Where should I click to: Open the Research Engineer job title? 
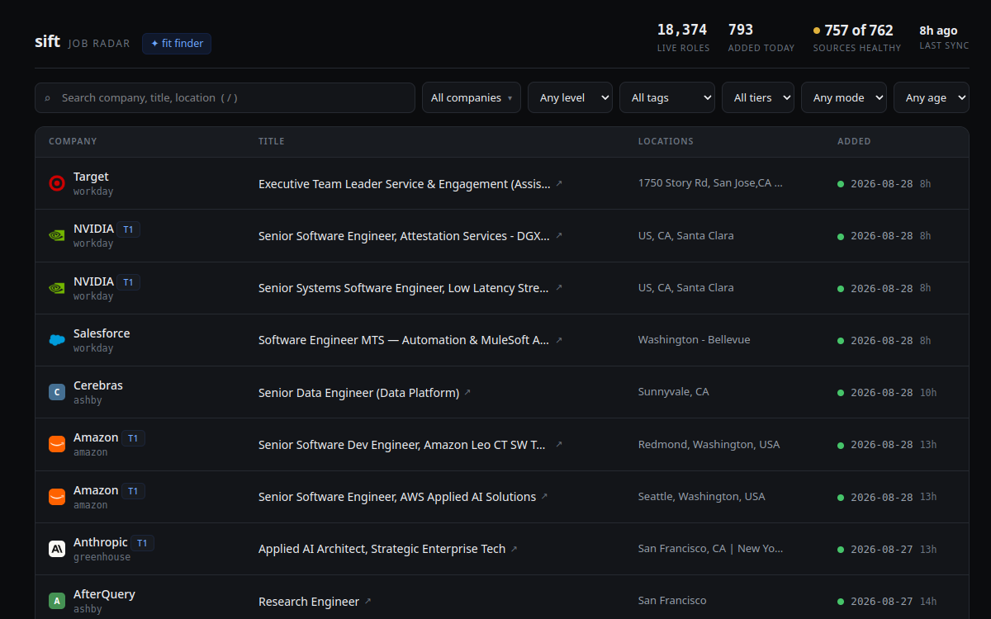pyautogui.click(x=309, y=602)
